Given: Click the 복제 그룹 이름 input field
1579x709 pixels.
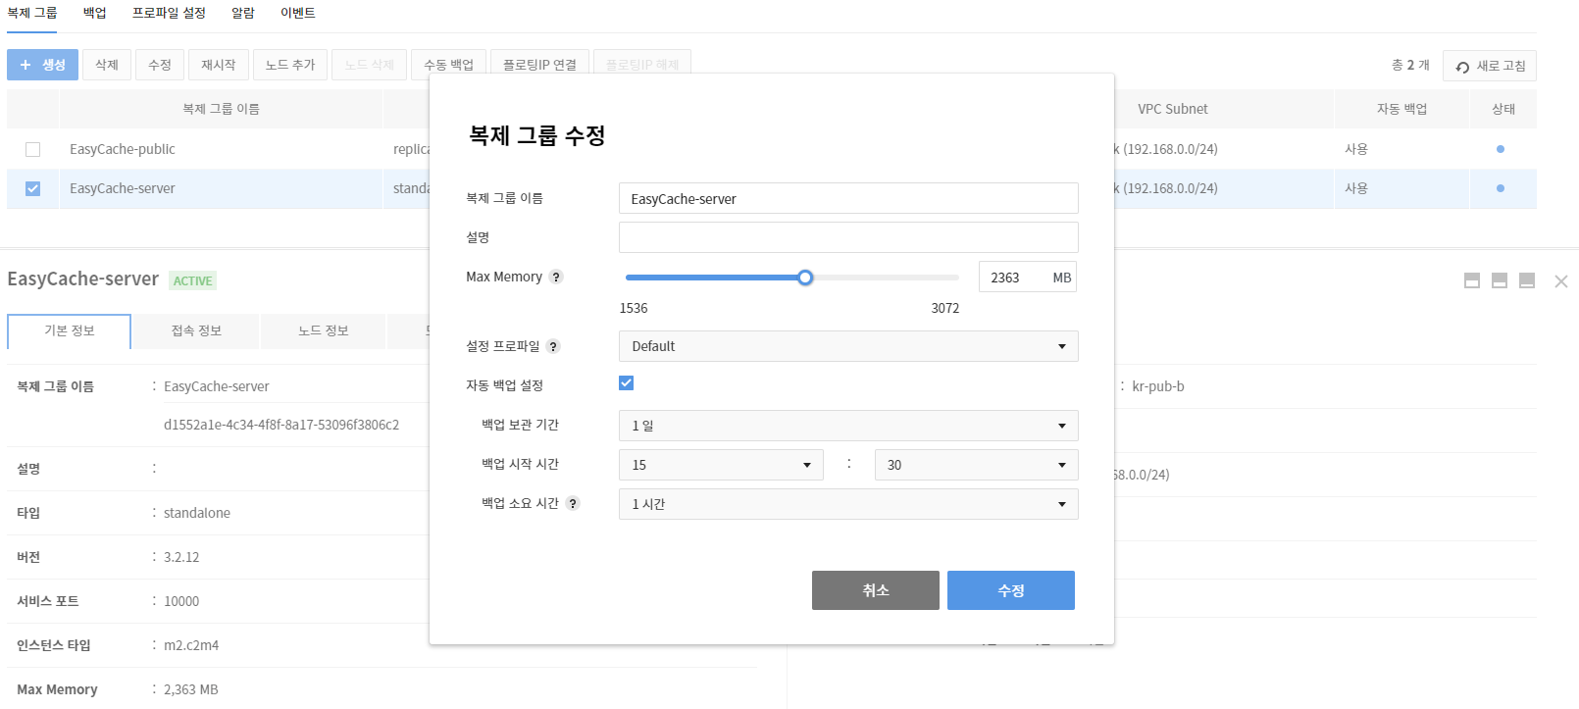Looking at the screenshot, I should point(848,198).
